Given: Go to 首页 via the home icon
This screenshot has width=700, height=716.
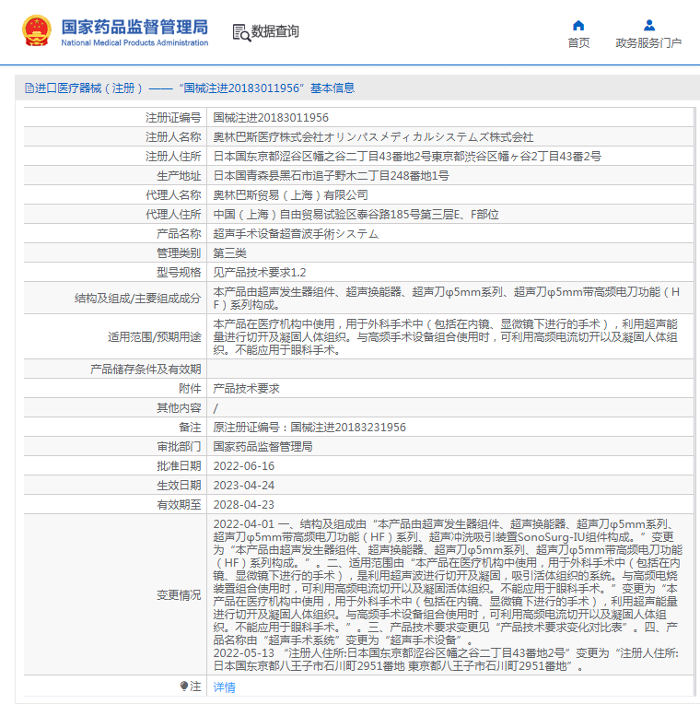Looking at the screenshot, I should [578, 25].
